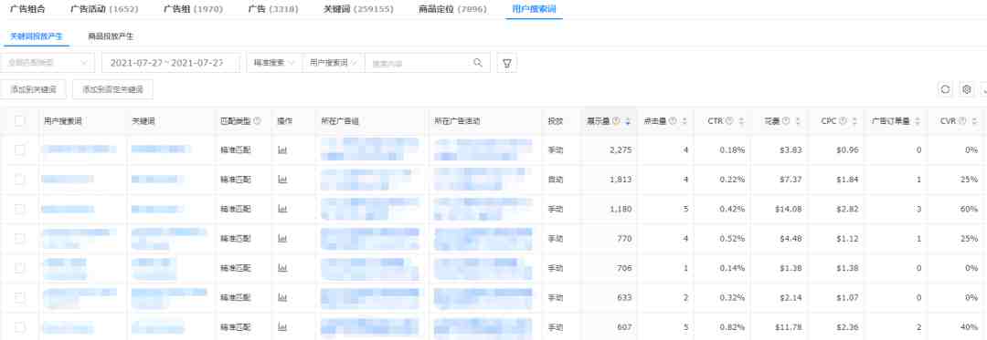Click help icon next to CVR header
This screenshot has height=340, width=987.
[962, 121]
